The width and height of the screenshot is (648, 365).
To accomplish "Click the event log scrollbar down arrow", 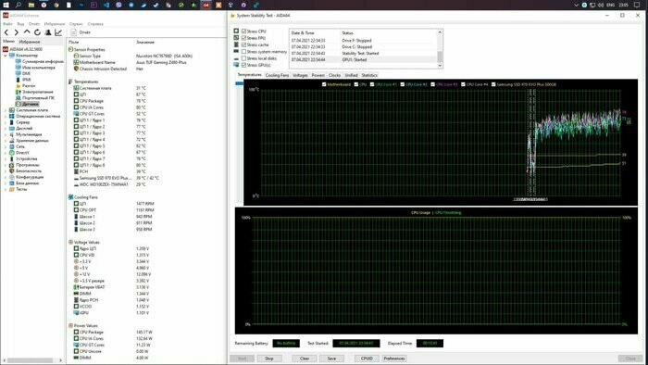I will point(440,66).
